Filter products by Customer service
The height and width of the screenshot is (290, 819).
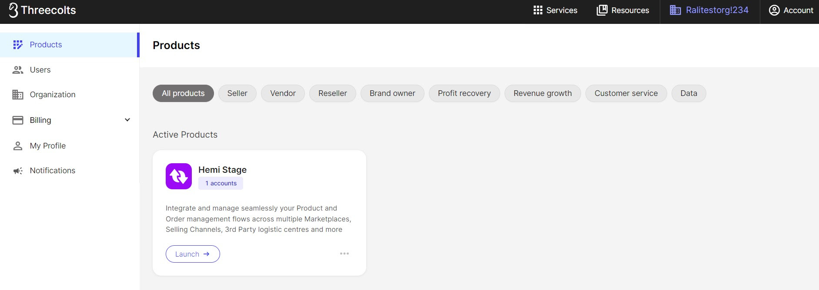point(626,93)
